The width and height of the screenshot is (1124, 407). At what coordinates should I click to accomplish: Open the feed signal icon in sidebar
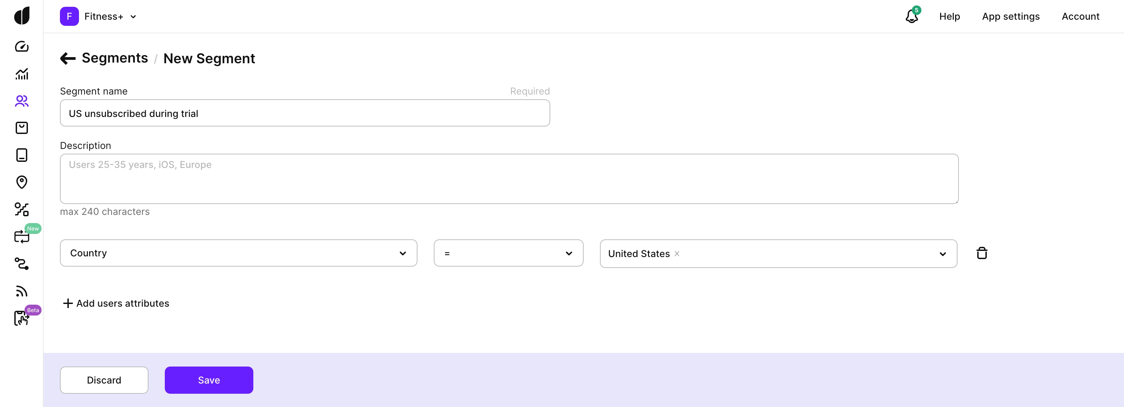coord(21,291)
